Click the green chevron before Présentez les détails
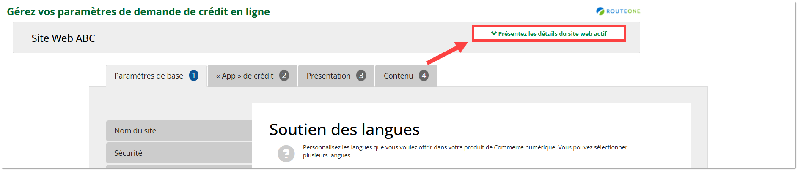 [493, 33]
